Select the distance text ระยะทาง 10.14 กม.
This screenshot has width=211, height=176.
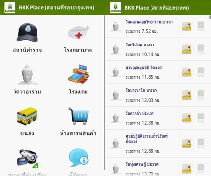[x=143, y=54]
